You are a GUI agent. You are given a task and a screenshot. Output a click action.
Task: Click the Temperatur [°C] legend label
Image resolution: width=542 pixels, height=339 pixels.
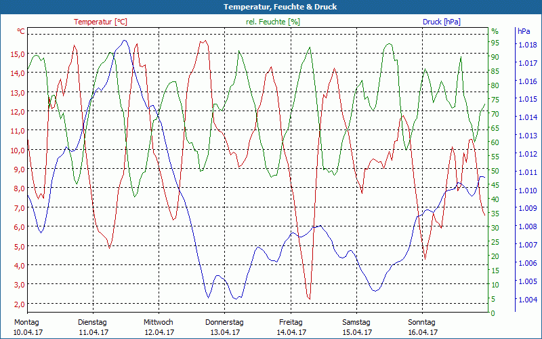coord(100,22)
